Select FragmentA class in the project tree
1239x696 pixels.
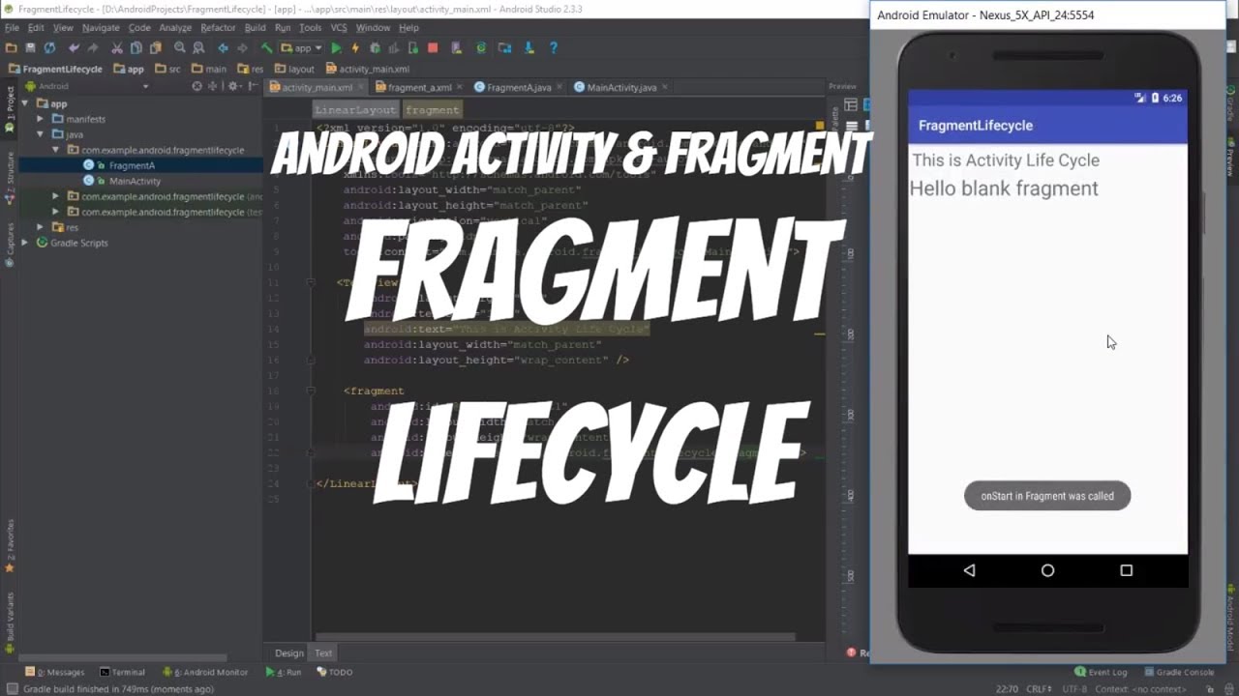(132, 165)
